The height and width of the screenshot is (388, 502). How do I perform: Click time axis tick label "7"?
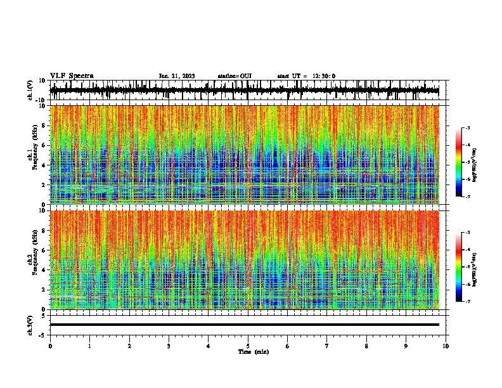click(x=327, y=346)
